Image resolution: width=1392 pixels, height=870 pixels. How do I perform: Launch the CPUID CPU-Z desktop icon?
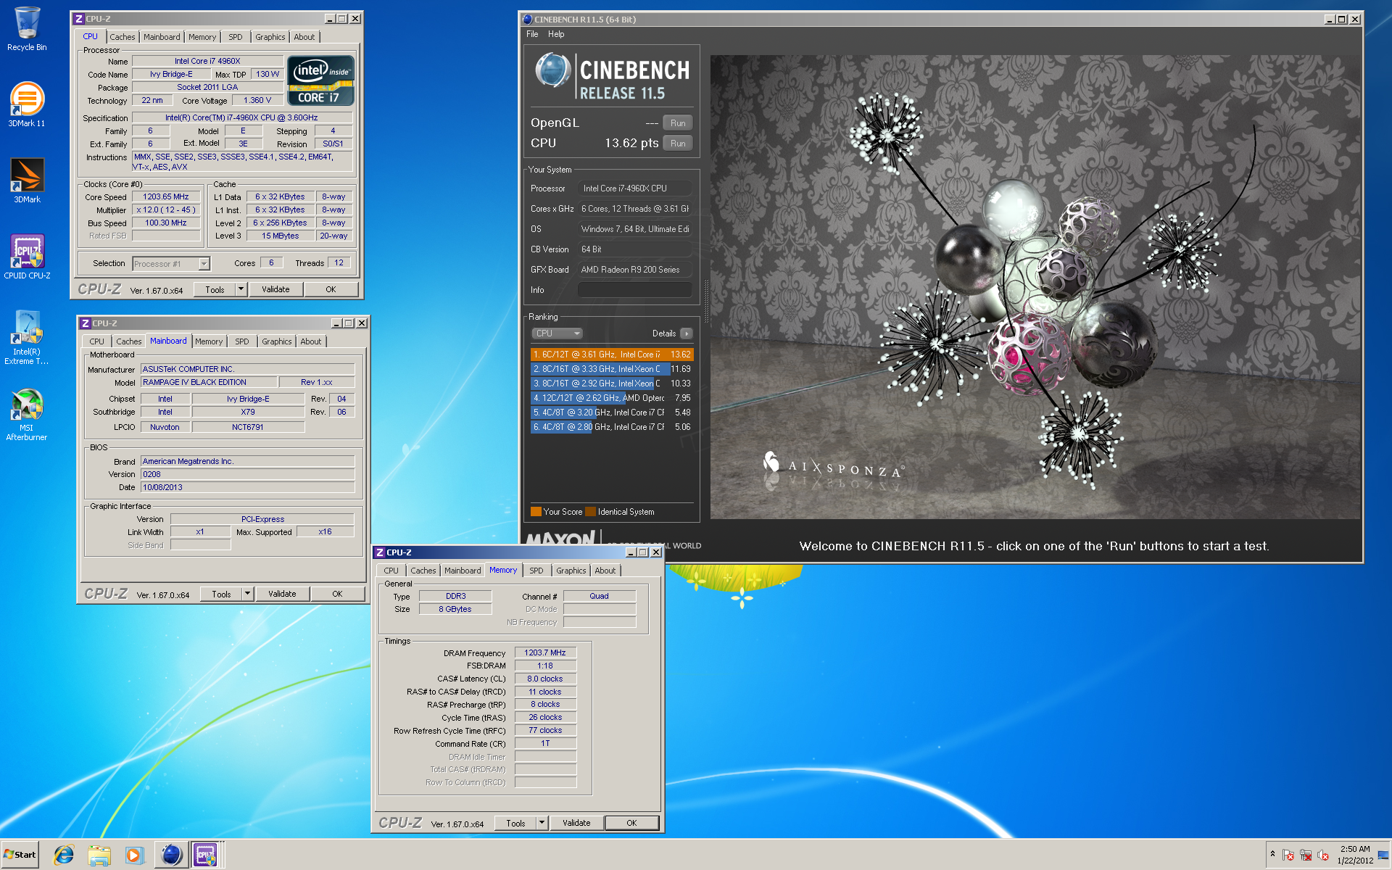click(27, 257)
